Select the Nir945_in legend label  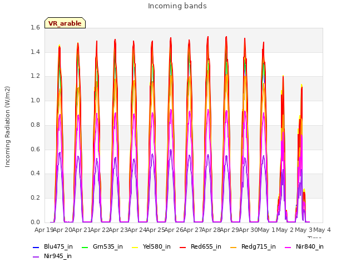coord(58,256)
